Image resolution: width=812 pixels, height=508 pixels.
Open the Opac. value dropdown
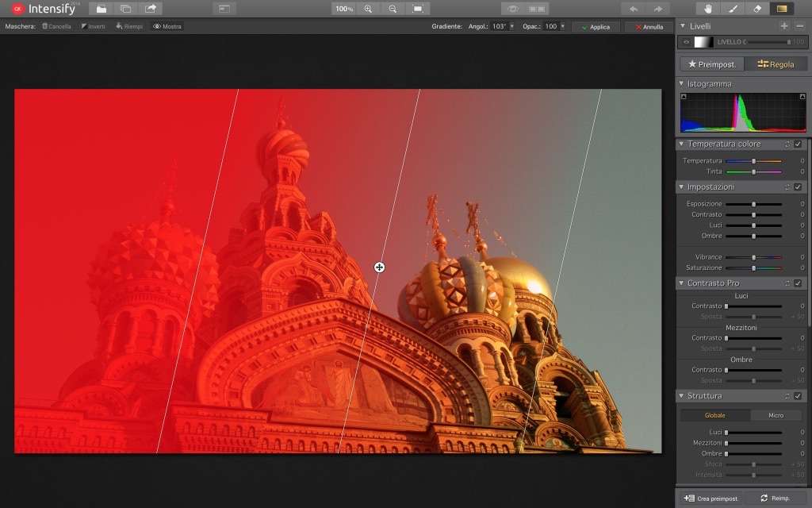point(563,26)
